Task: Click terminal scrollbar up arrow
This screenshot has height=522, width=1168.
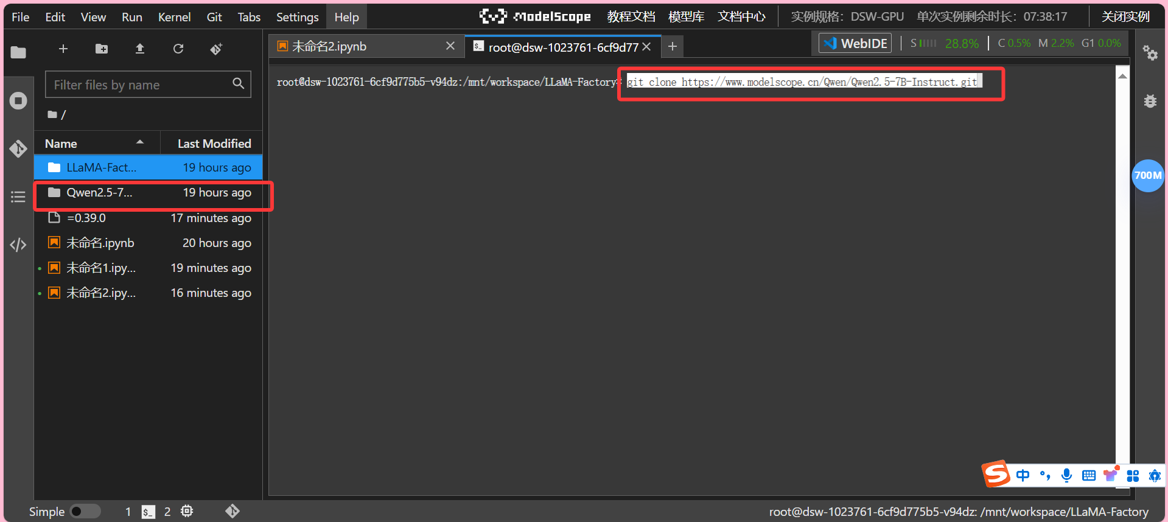Action: (x=1122, y=76)
